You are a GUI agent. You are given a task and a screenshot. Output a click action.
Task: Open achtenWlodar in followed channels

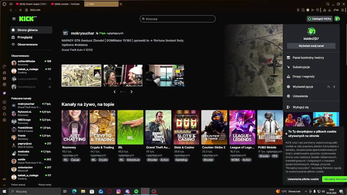pyautogui.click(x=31, y=63)
